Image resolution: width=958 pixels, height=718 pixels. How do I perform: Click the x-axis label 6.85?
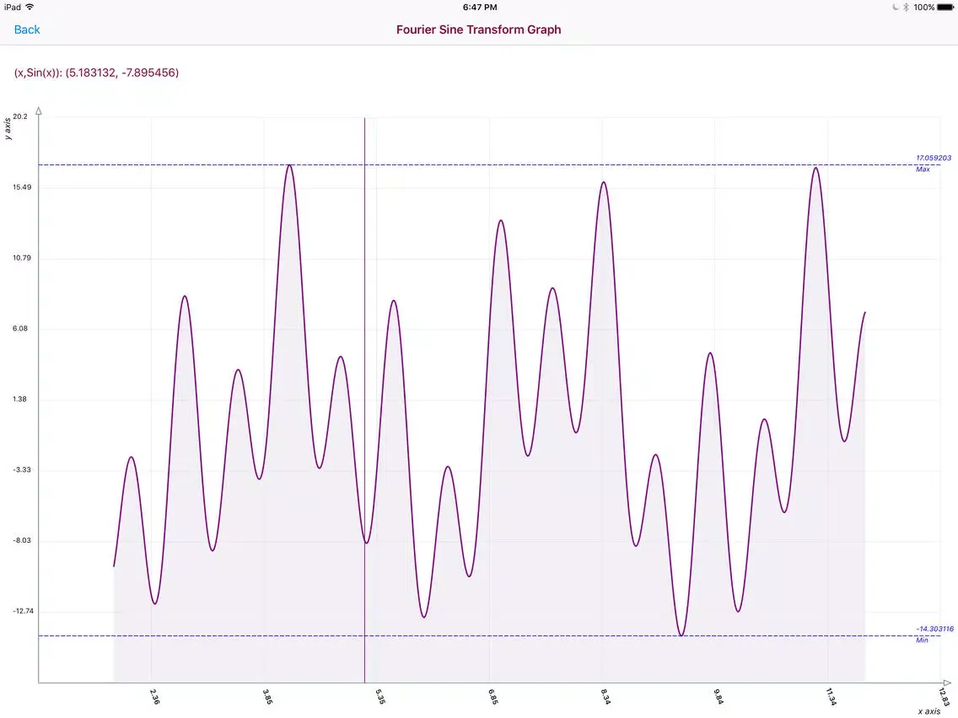(493, 697)
